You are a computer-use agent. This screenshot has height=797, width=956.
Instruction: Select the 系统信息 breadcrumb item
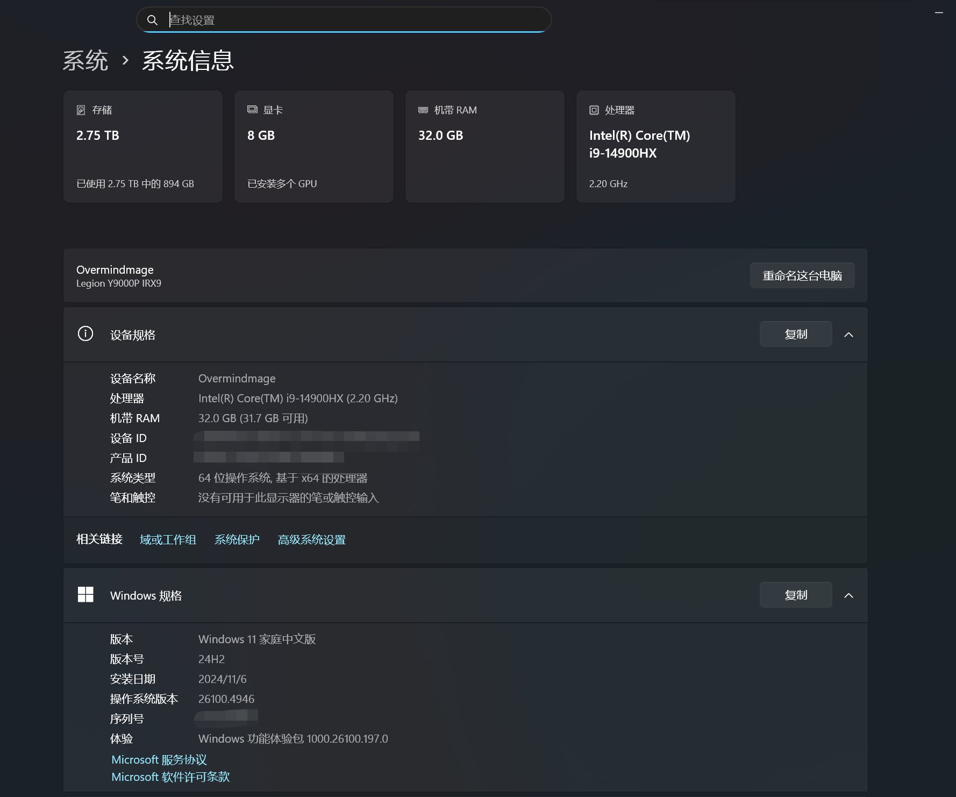point(187,61)
